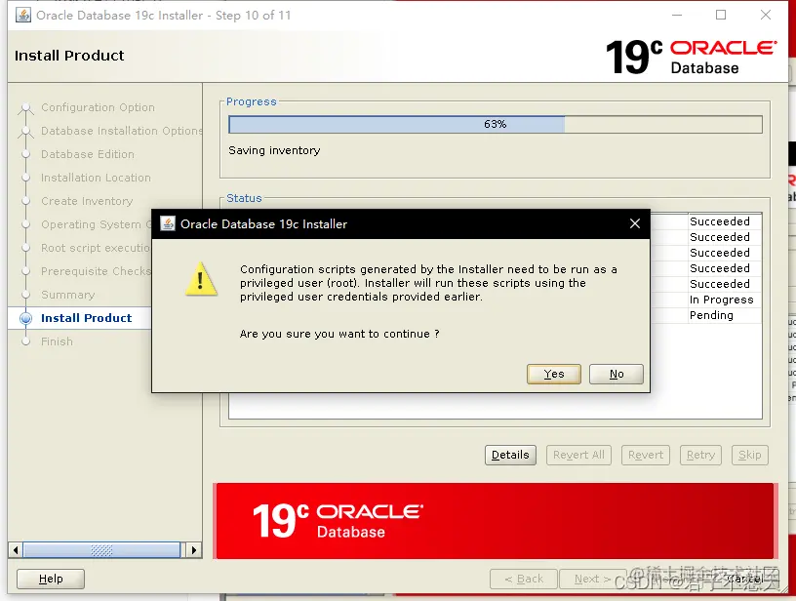This screenshot has width=796, height=601.
Task: Select the Configuration Option step
Action: coord(98,107)
